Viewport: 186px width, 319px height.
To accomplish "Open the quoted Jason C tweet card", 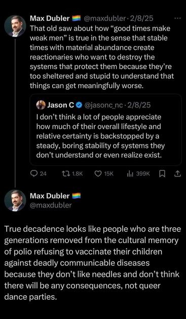I will [x=106, y=130].
